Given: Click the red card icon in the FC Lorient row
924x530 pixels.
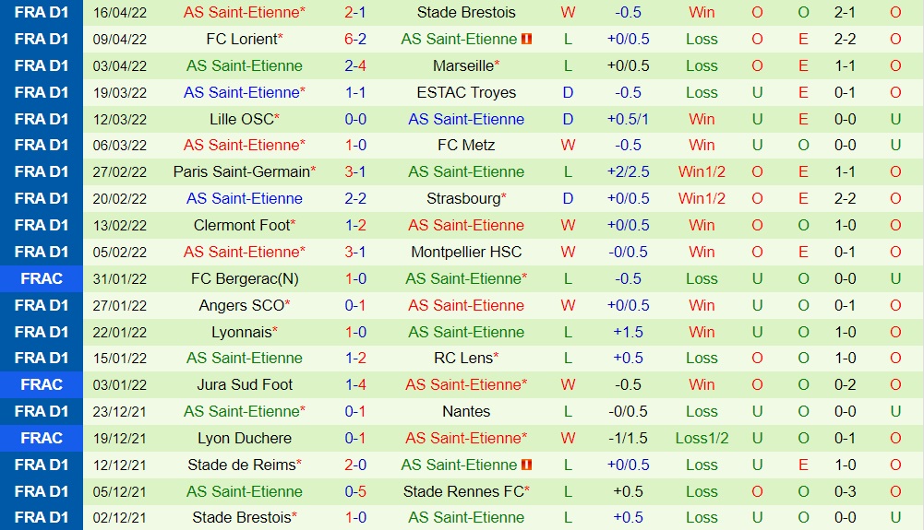Looking at the screenshot, I should (527, 40).
